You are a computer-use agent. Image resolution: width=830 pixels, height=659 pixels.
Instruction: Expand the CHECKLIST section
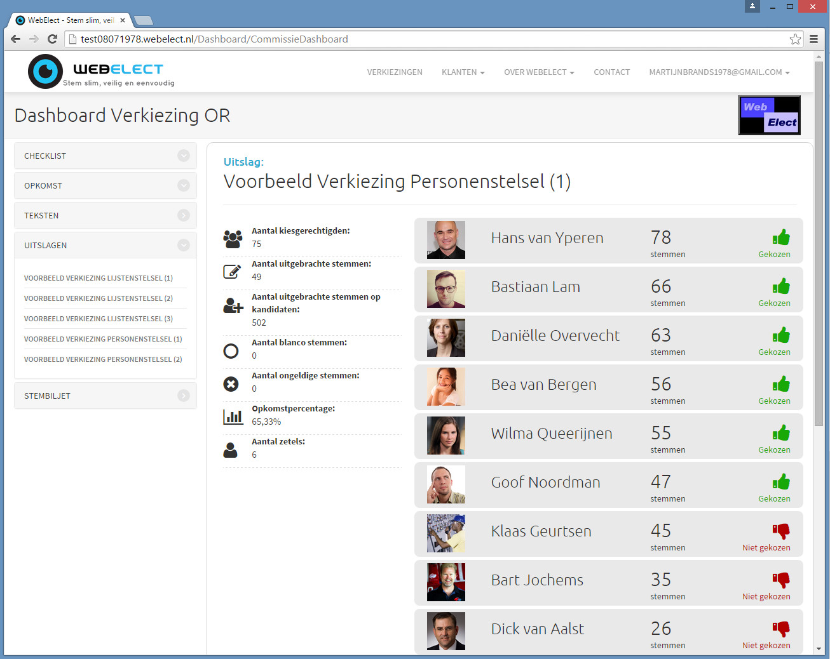click(x=184, y=156)
